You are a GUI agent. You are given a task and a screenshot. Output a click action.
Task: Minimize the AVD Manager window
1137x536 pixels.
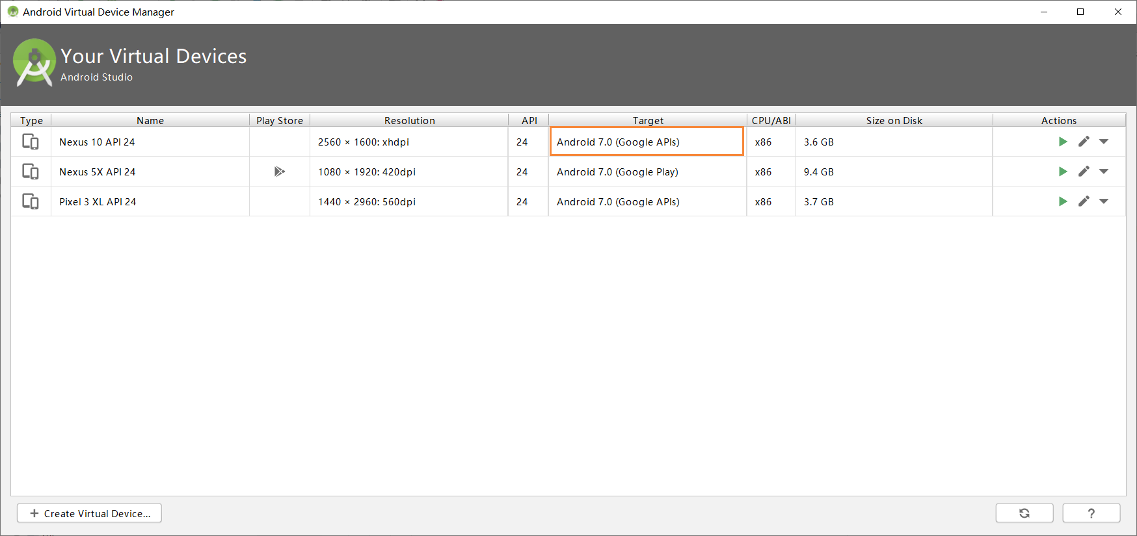pos(1044,12)
